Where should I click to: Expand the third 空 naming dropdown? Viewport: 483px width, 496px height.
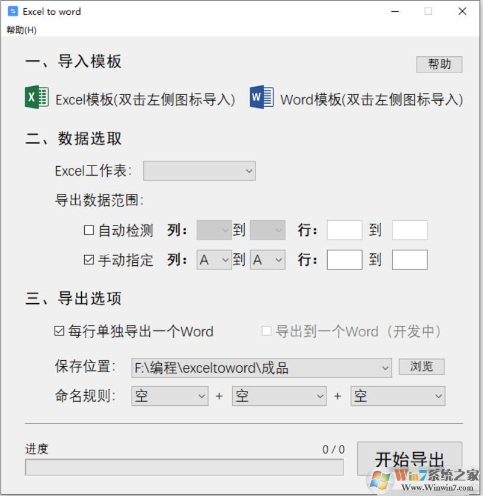(398, 396)
